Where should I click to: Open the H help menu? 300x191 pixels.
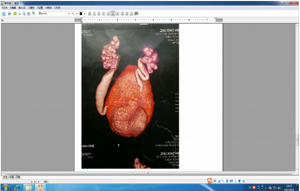coord(49,8)
